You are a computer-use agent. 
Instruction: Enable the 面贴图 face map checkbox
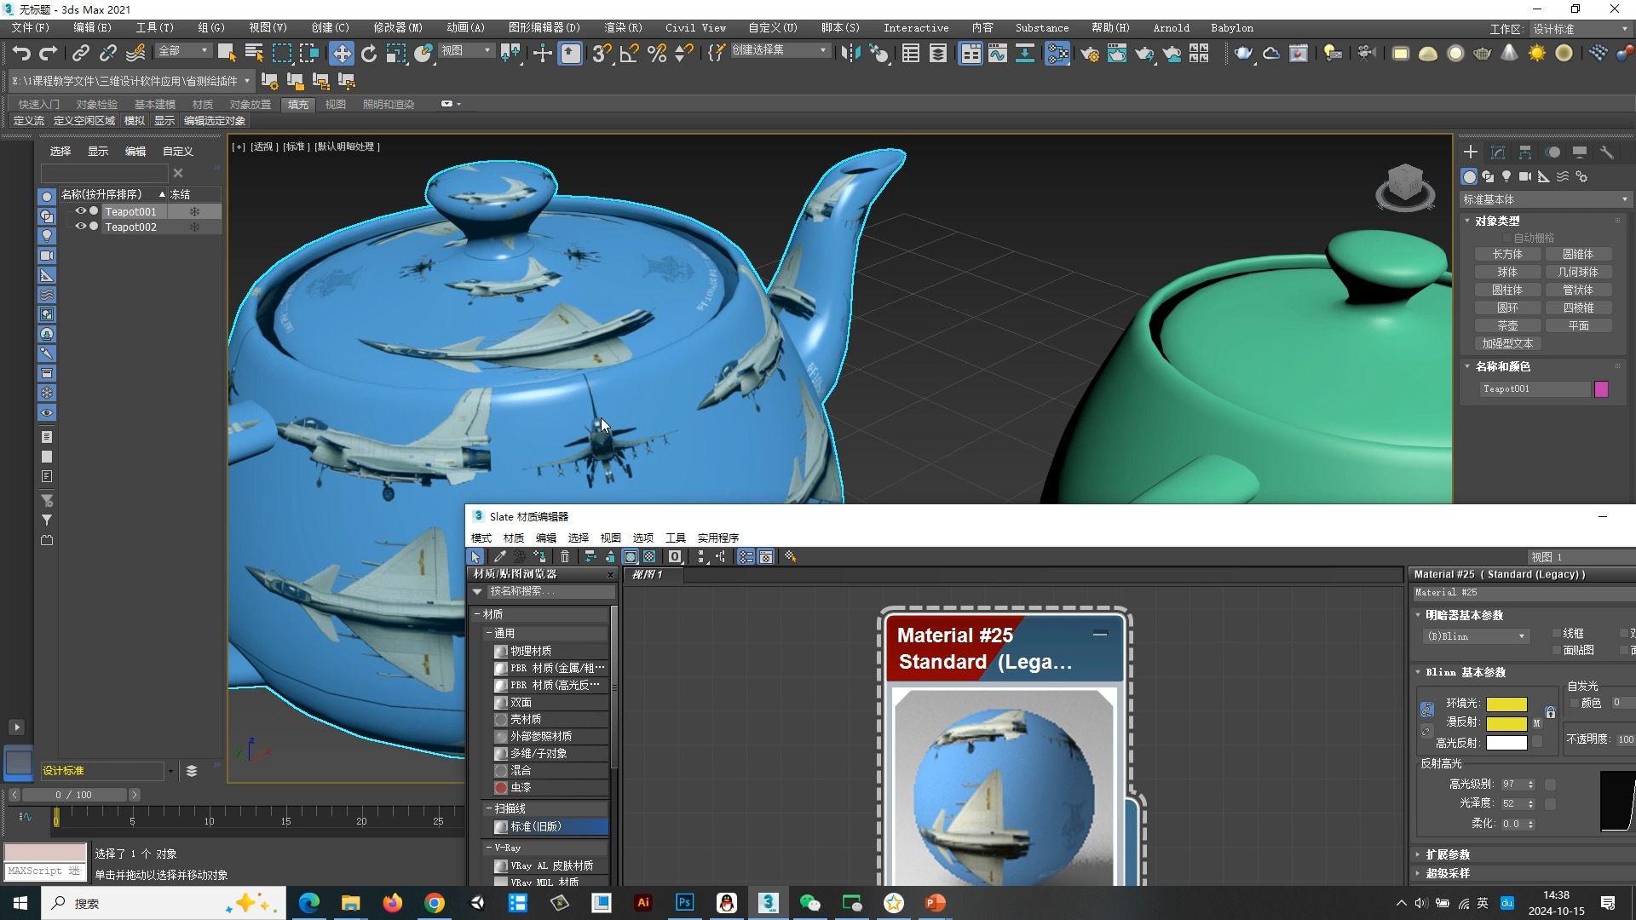pos(1558,650)
